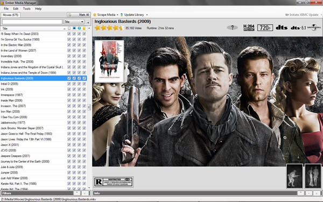The width and height of the screenshot is (323, 202).
Task: Open the Help menu
Action: click(38, 9)
